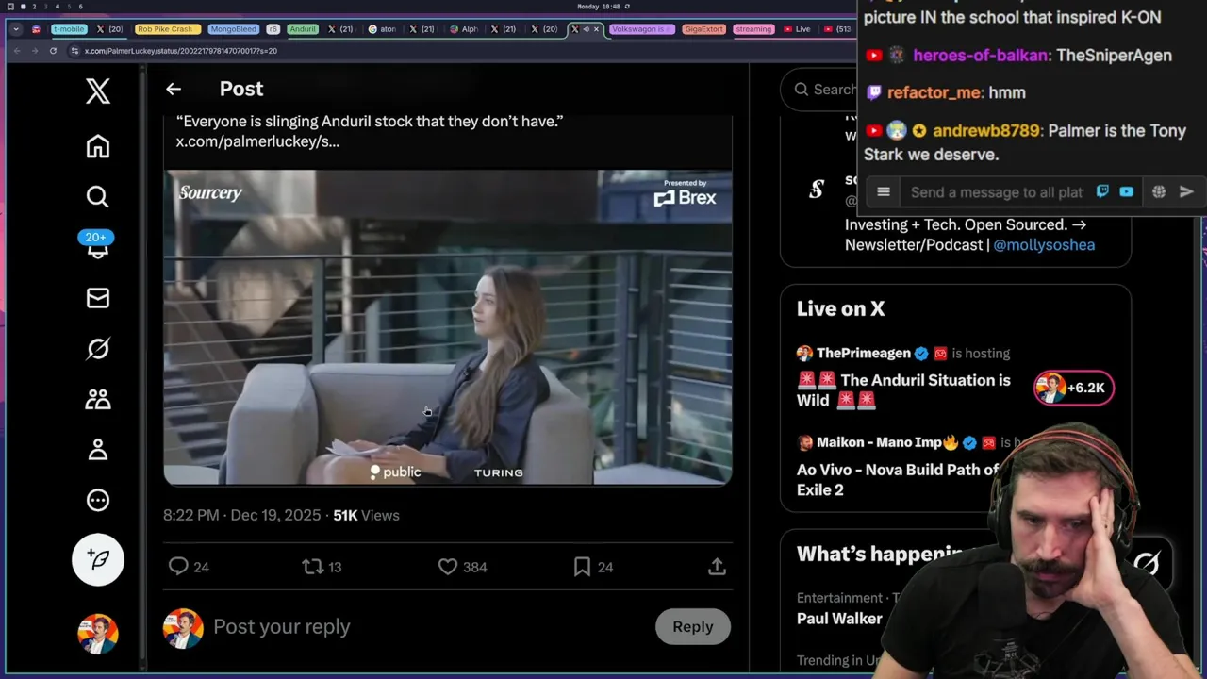Image resolution: width=1207 pixels, height=679 pixels.
Task: Select workspace 6 in top bar
Action: pyautogui.click(x=80, y=7)
